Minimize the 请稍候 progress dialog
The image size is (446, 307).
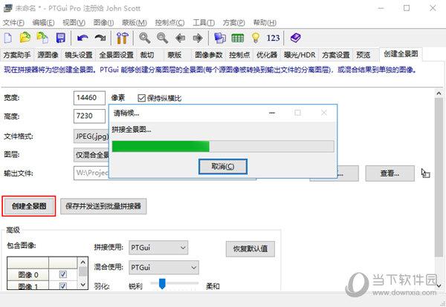pyautogui.click(x=272, y=113)
